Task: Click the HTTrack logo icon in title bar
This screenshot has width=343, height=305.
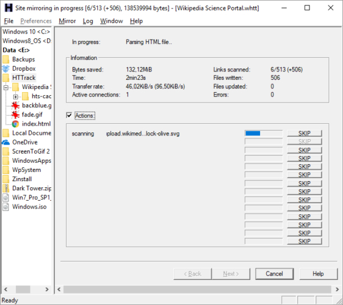Action: 9,8
